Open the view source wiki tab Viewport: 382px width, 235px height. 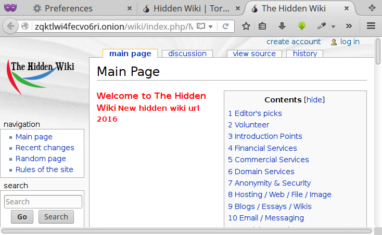[254, 54]
